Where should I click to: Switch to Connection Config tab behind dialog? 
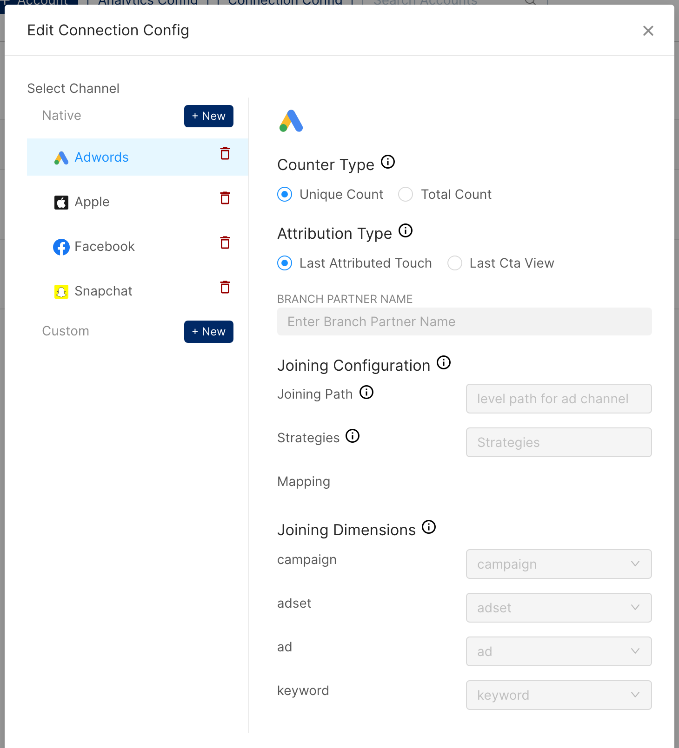(285, 2)
